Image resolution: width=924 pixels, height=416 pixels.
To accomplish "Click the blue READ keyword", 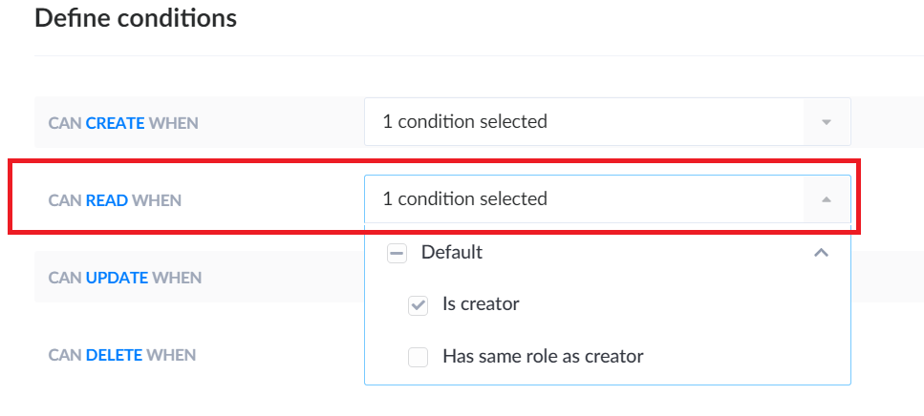I will click(107, 200).
